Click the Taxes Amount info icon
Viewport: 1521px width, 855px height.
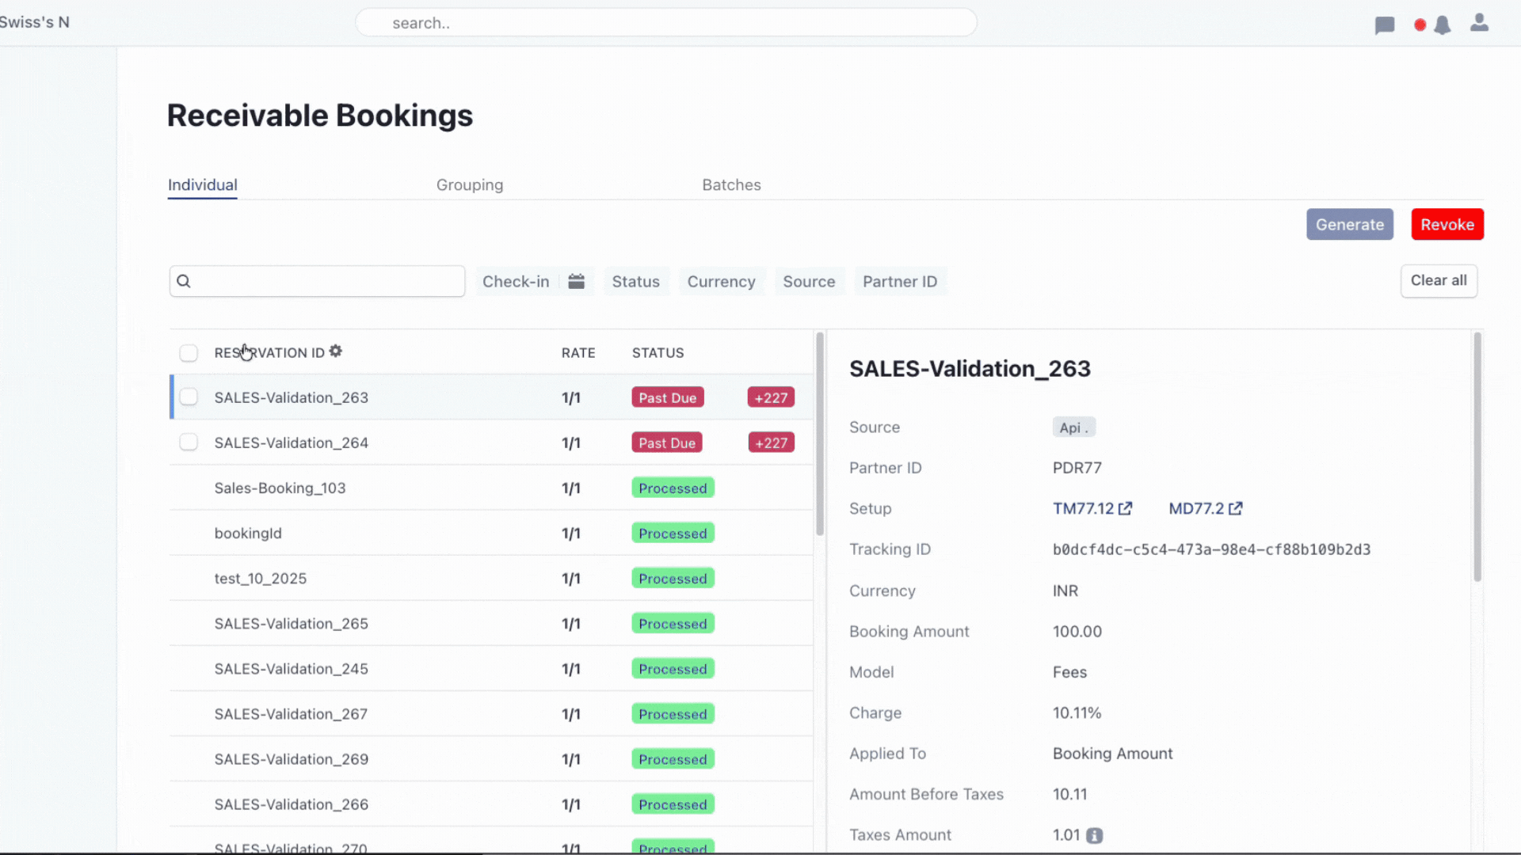click(x=1094, y=836)
